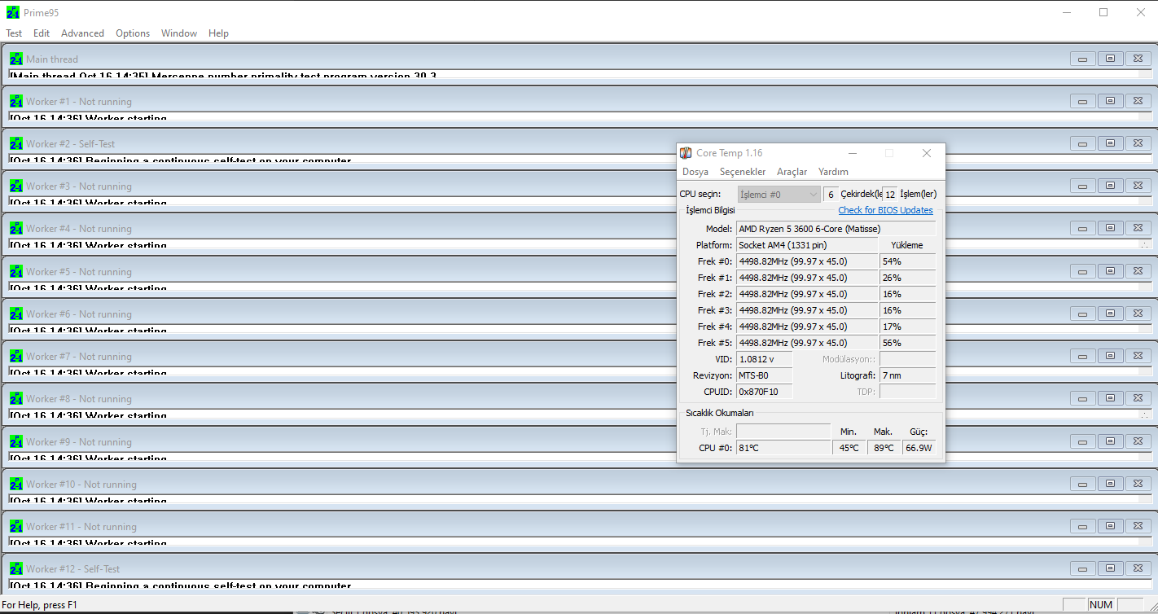Click the Frek #4 load value 17%

pos(907,327)
